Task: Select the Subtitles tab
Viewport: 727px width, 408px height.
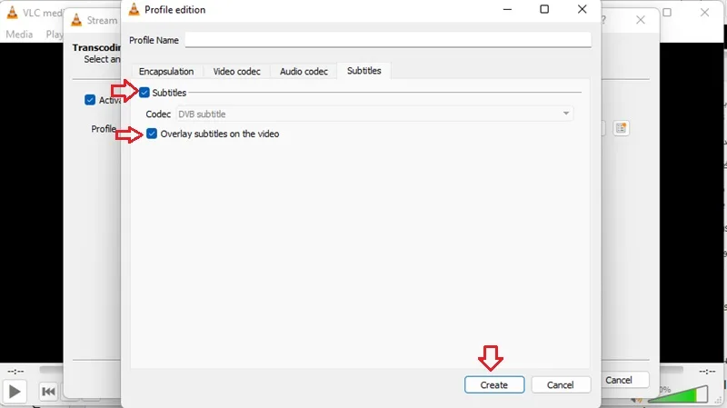Action: [364, 71]
